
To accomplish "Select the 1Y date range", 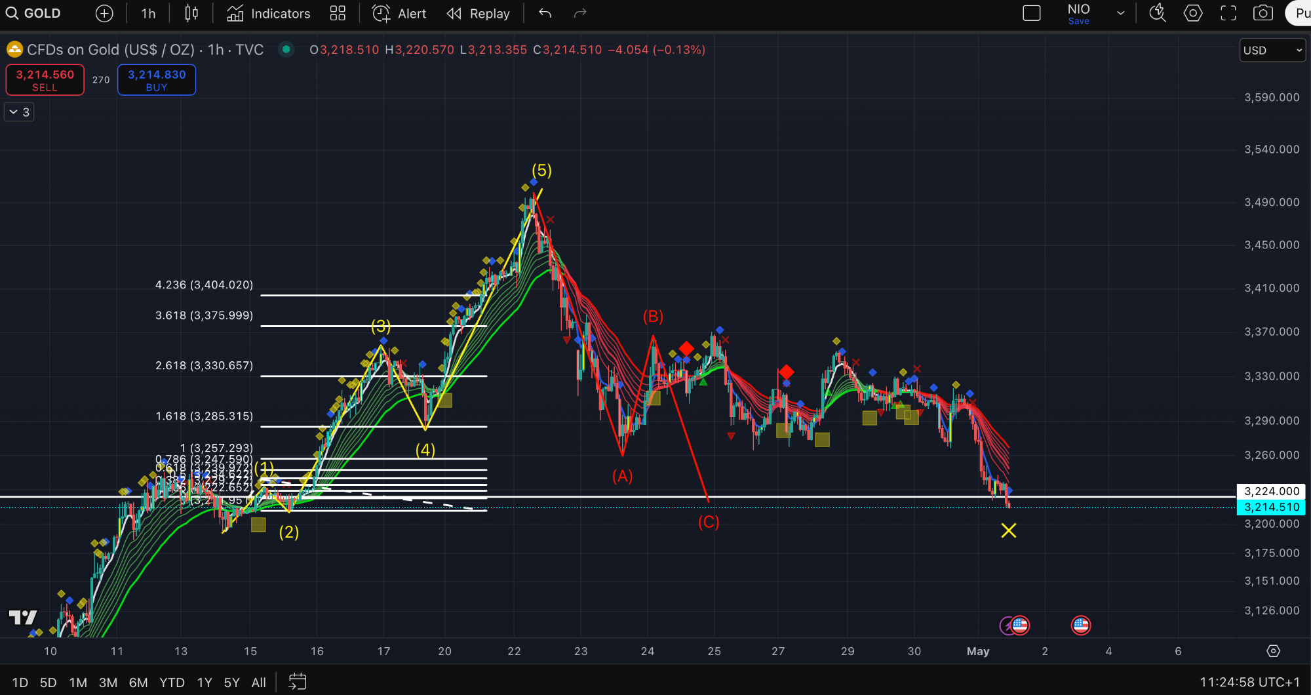I will pos(205,683).
